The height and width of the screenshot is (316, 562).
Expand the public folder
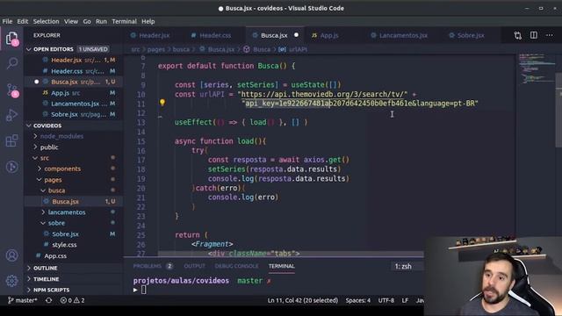[74, 147]
